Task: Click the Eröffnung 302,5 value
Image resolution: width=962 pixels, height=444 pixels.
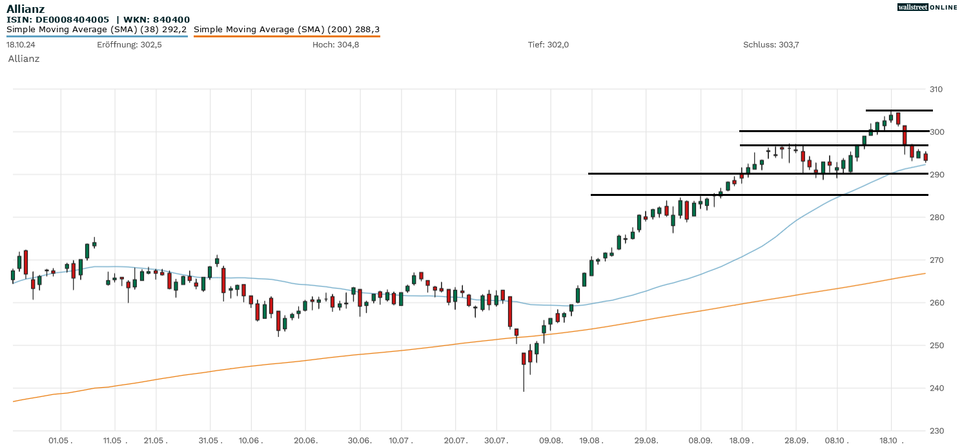Action: click(129, 44)
